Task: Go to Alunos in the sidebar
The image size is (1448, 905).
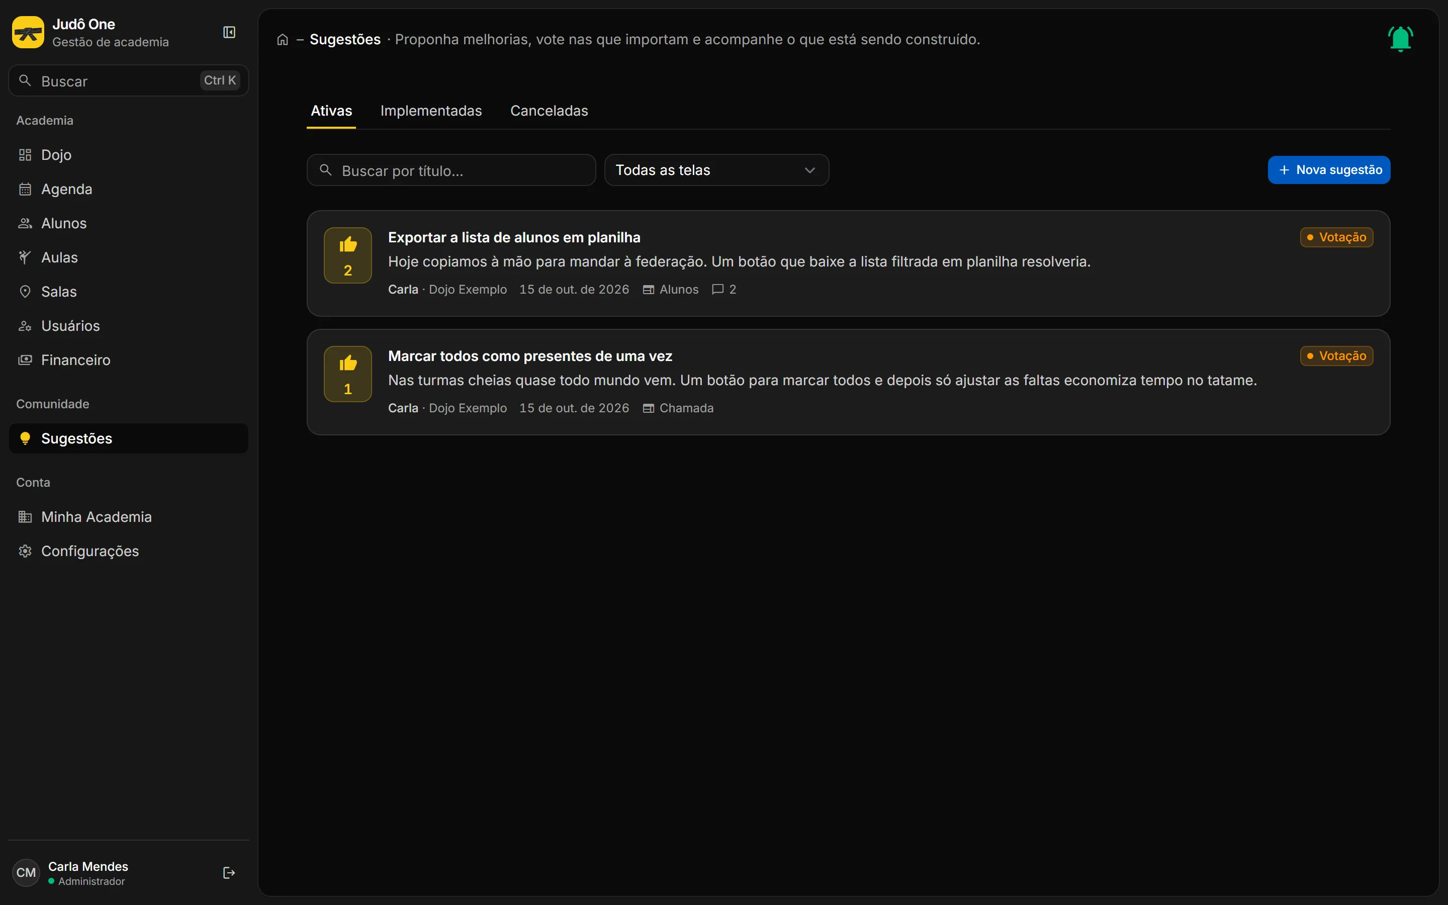Action: (x=129, y=223)
